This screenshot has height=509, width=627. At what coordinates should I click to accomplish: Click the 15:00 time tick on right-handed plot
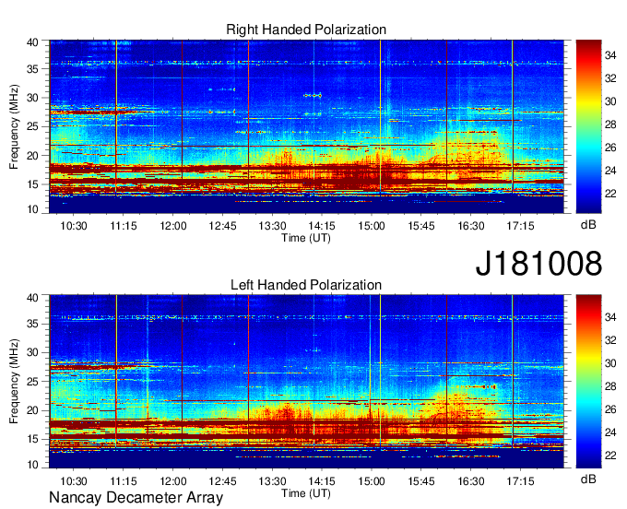pyautogui.click(x=372, y=226)
